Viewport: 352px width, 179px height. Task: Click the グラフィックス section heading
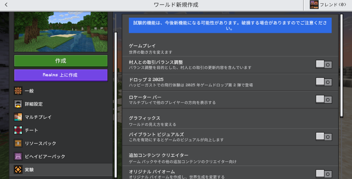point(145,118)
